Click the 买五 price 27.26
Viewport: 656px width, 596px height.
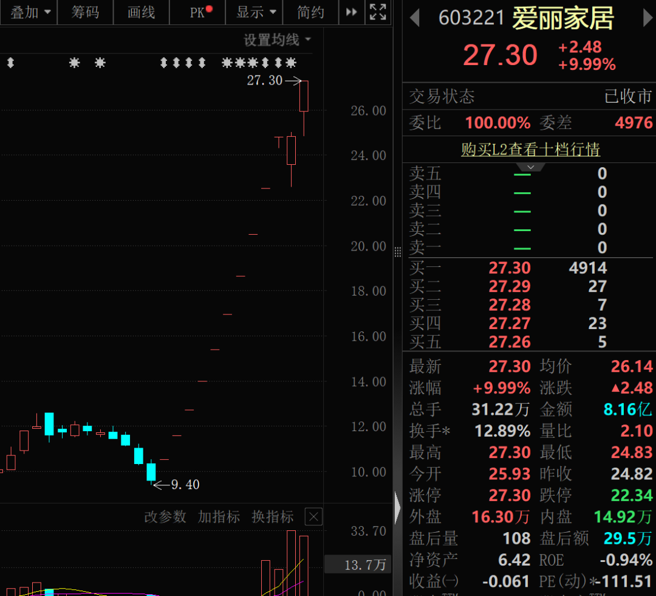click(510, 342)
